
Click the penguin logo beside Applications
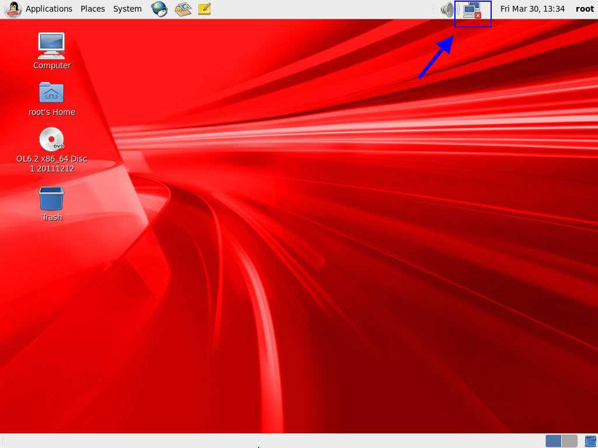click(x=13, y=9)
